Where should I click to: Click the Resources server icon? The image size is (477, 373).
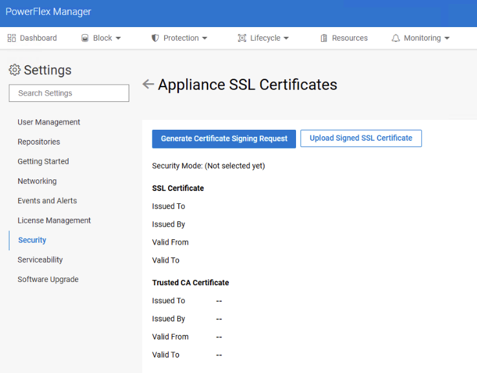[x=324, y=38]
